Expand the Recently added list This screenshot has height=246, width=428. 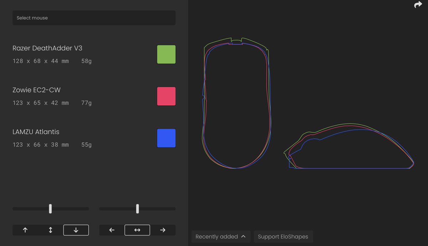[221, 236]
